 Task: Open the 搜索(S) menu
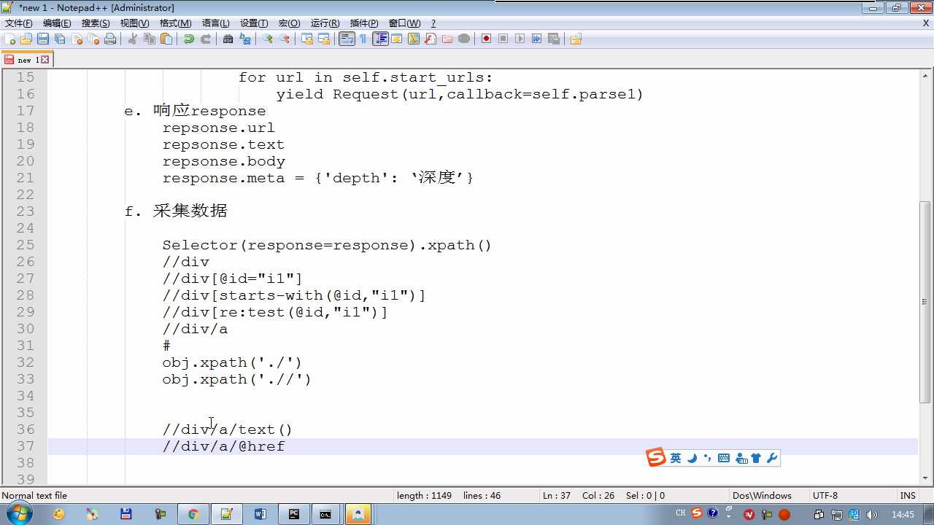(96, 23)
